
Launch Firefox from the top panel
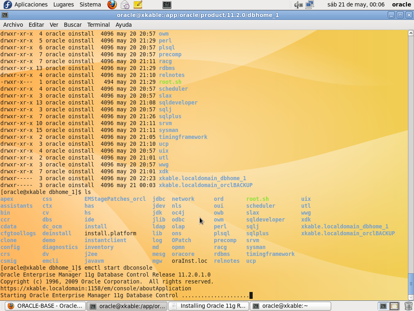(112, 4)
